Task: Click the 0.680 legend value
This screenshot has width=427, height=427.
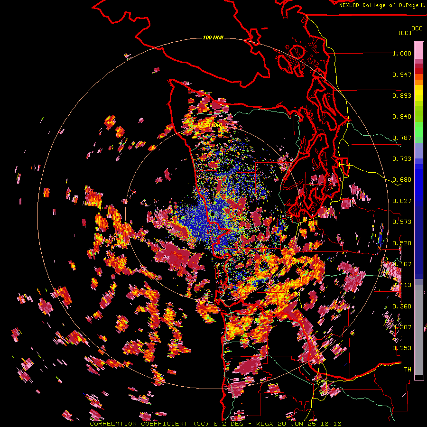Action: click(402, 180)
